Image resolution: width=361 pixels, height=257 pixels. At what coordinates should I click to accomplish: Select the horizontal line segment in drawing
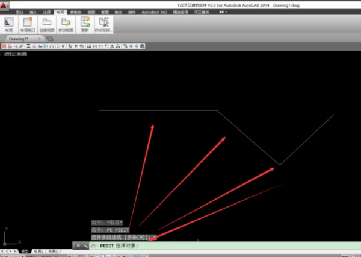pos(158,110)
